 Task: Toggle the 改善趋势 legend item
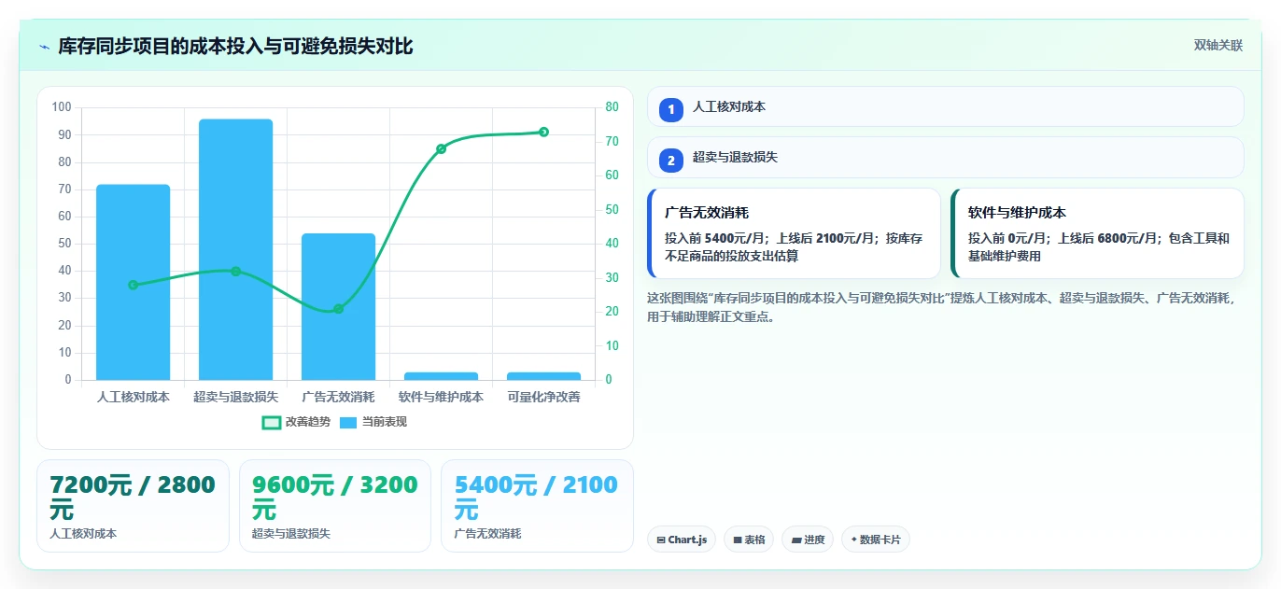pos(296,422)
